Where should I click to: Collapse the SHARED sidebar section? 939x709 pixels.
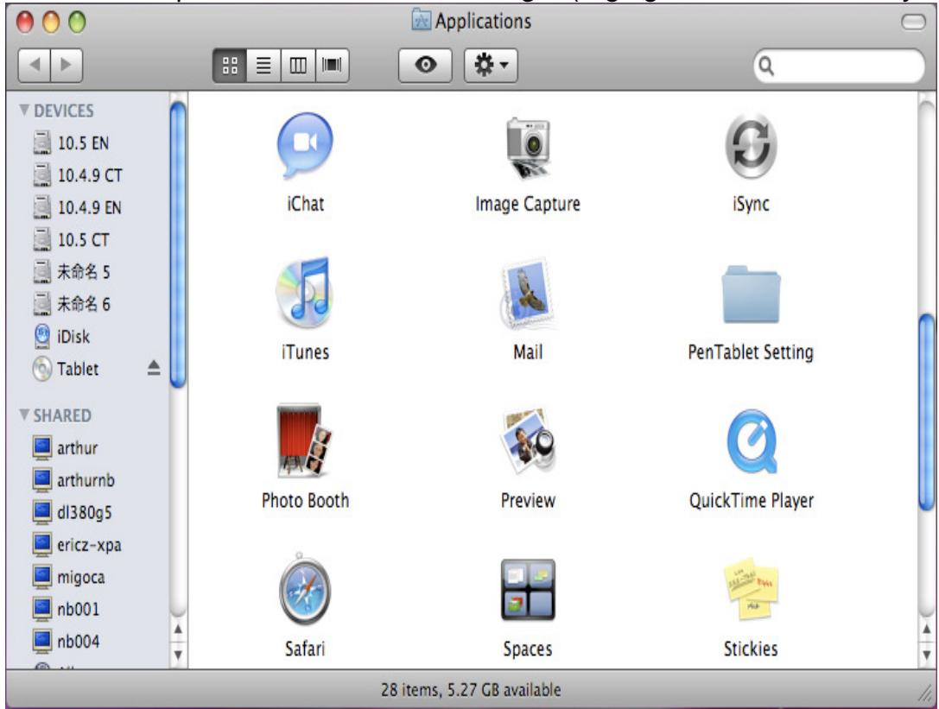point(24,415)
